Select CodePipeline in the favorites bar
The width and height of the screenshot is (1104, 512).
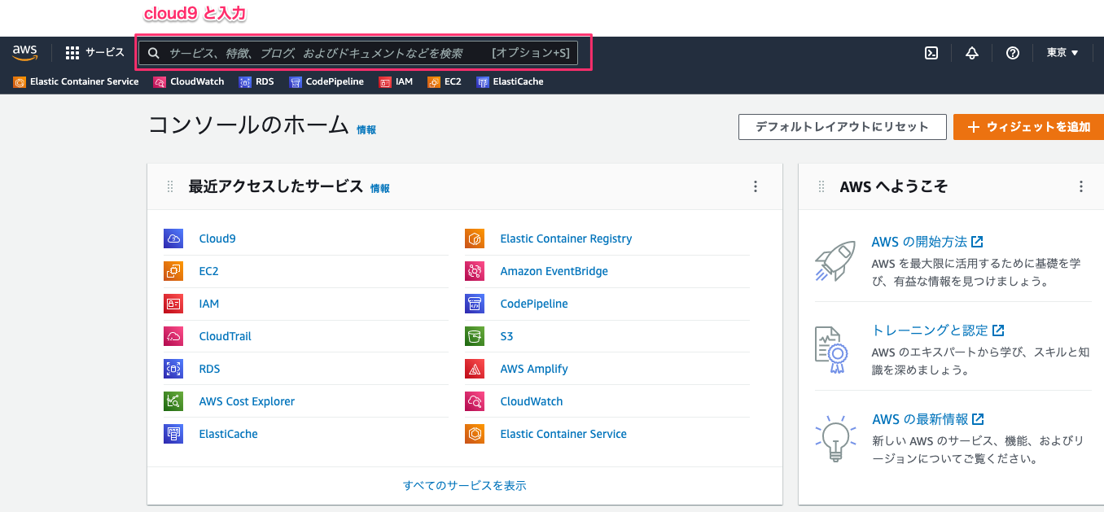point(300,81)
